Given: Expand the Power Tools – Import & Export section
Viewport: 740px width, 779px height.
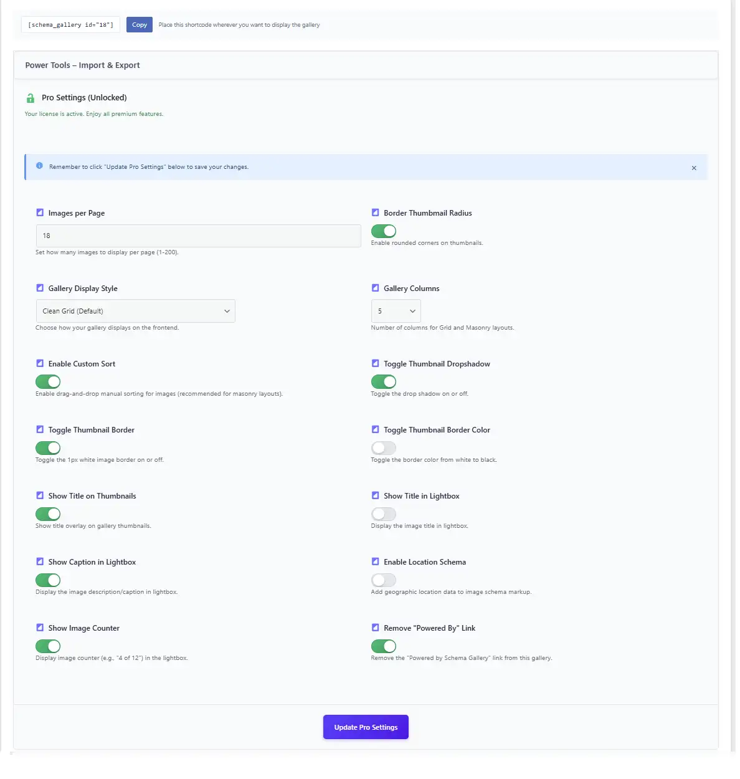Looking at the screenshot, I should pos(82,65).
